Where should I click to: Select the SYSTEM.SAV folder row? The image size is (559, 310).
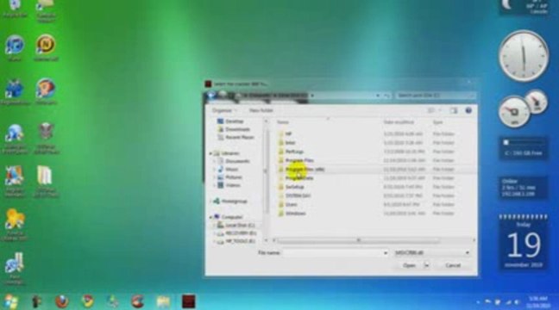click(373, 195)
